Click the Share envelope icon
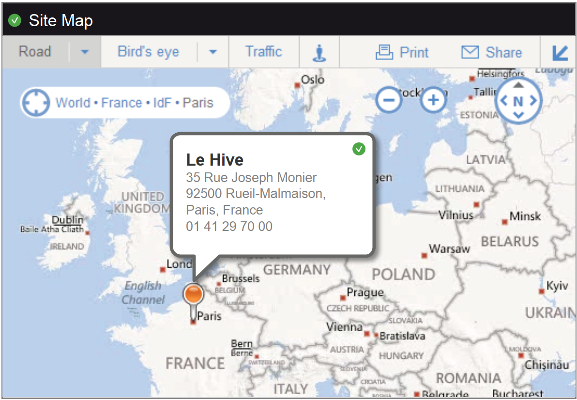This screenshot has height=400, width=577. coord(470,52)
